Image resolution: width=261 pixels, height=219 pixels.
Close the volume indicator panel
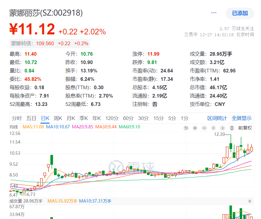250,201
